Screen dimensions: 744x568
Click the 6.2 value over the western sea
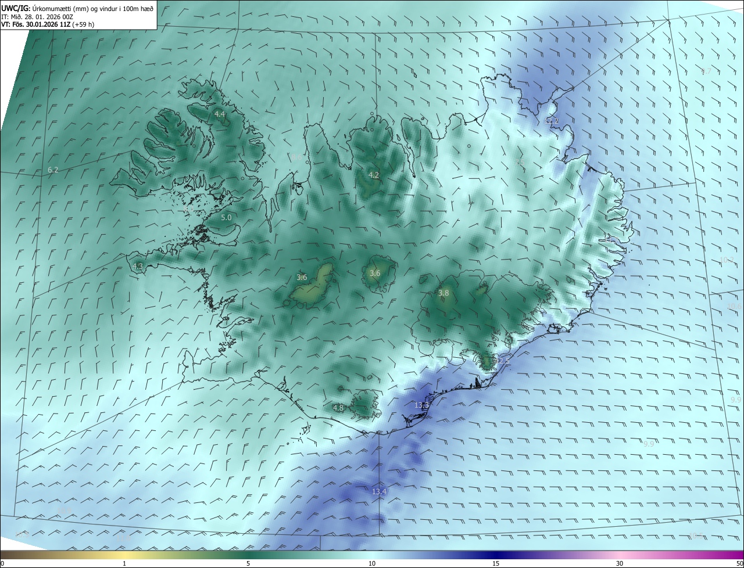(x=53, y=170)
